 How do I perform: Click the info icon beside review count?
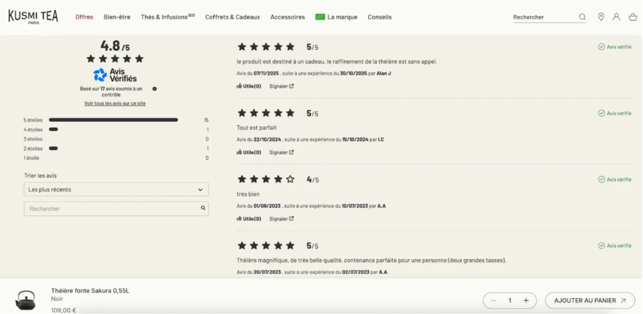point(154,89)
